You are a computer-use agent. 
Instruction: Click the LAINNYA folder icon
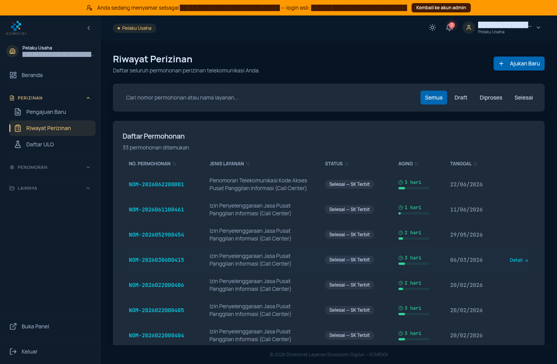click(12, 188)
